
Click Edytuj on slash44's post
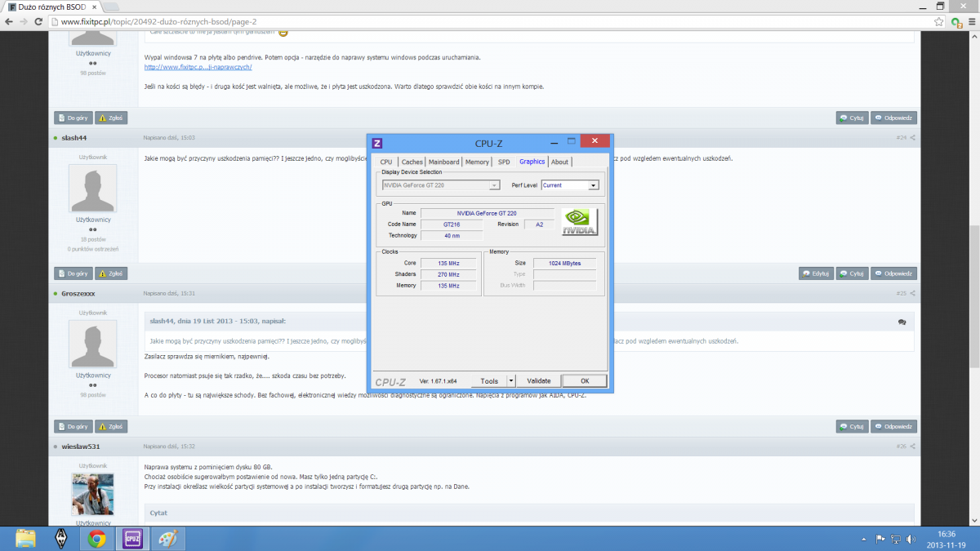tap(816, 273)
